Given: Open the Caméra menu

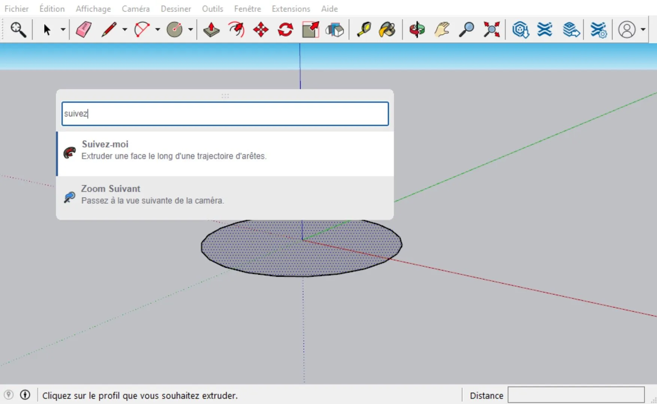Looking at the screenshot, I should tap(136, 9).
